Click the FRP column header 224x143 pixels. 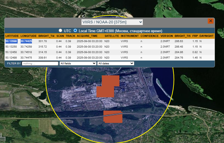tap(195, 36)
